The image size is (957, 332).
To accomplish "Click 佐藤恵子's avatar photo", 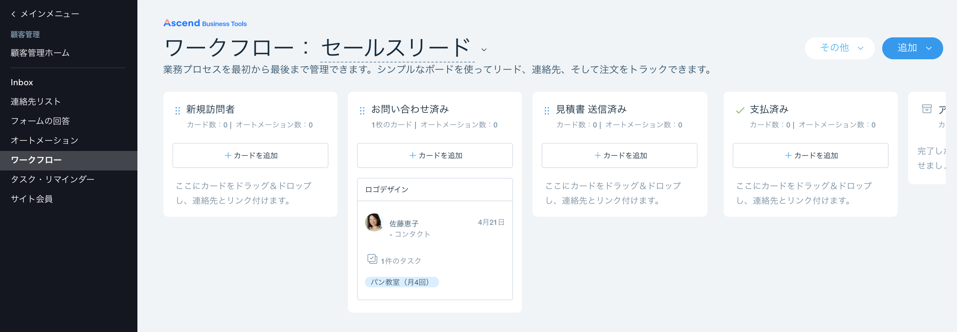I will 374,223.
